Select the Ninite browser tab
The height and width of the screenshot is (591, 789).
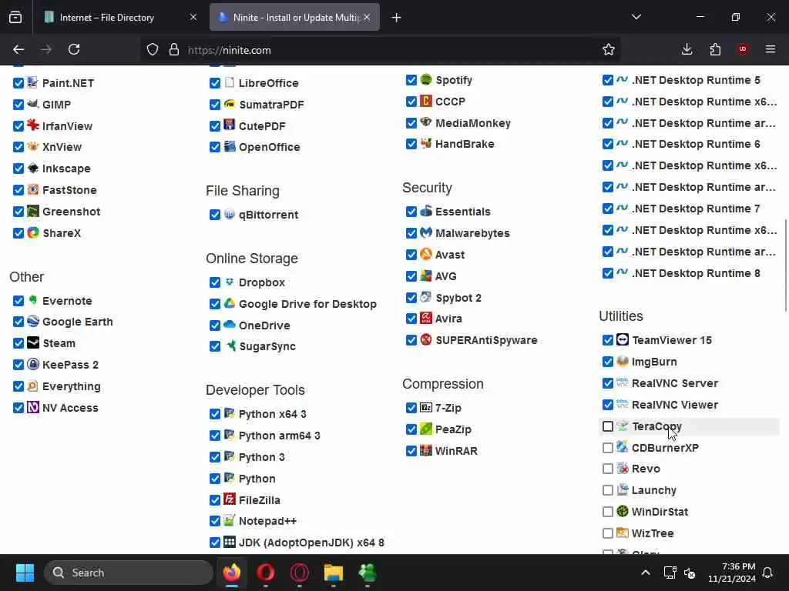[294, 18]
